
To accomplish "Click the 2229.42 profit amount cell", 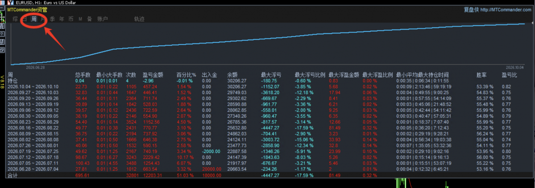I will point(151,157).
